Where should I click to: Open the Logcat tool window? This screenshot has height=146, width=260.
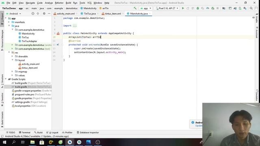(52, 133)
